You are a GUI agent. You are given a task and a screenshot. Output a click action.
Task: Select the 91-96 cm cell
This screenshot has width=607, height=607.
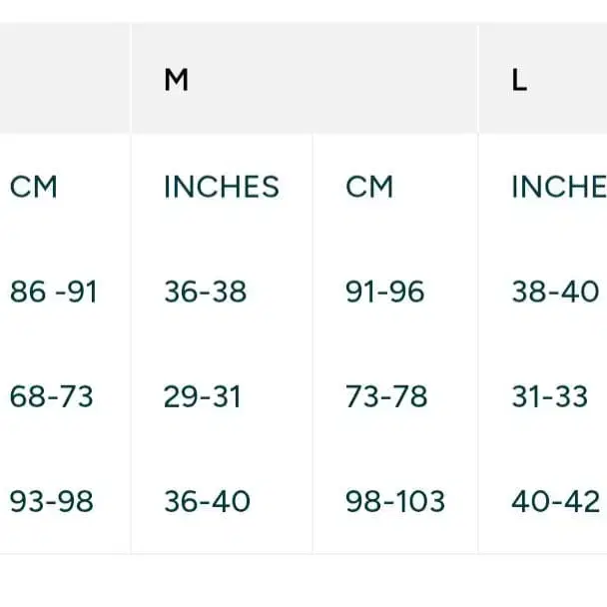pyautogui.click(x=384, y=293)
